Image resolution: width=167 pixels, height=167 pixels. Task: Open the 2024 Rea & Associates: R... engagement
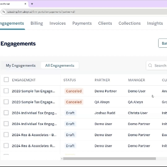coord(34,146)
